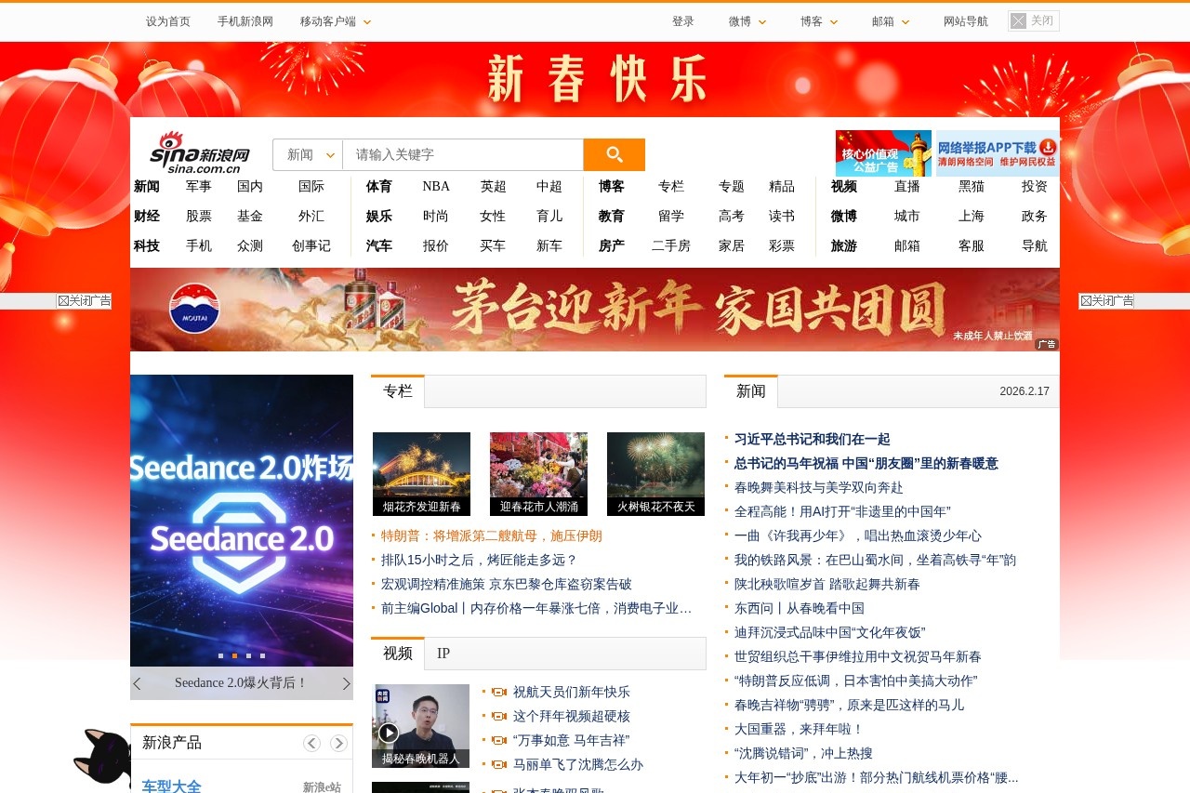Open the Moutai 茅台迎新年 banner ad
Screen dimensions: 1190x793
[x=595, y=310]
